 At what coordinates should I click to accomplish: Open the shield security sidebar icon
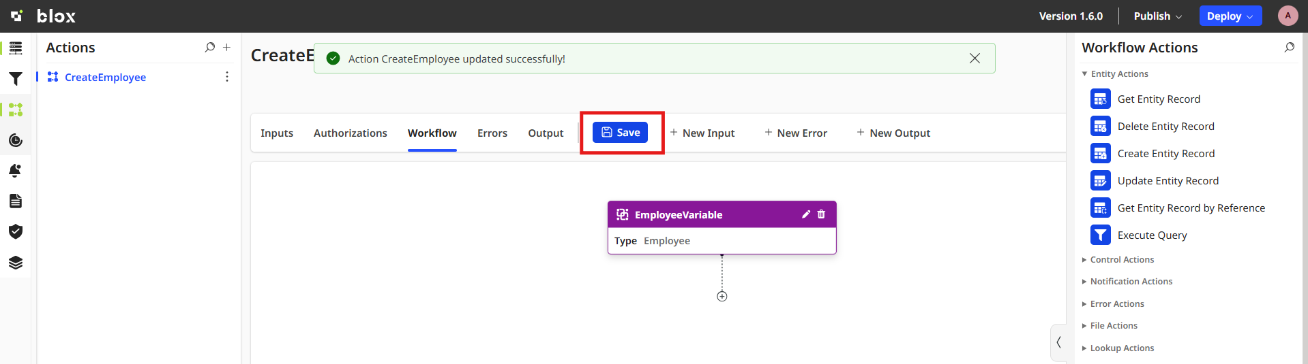15,232
